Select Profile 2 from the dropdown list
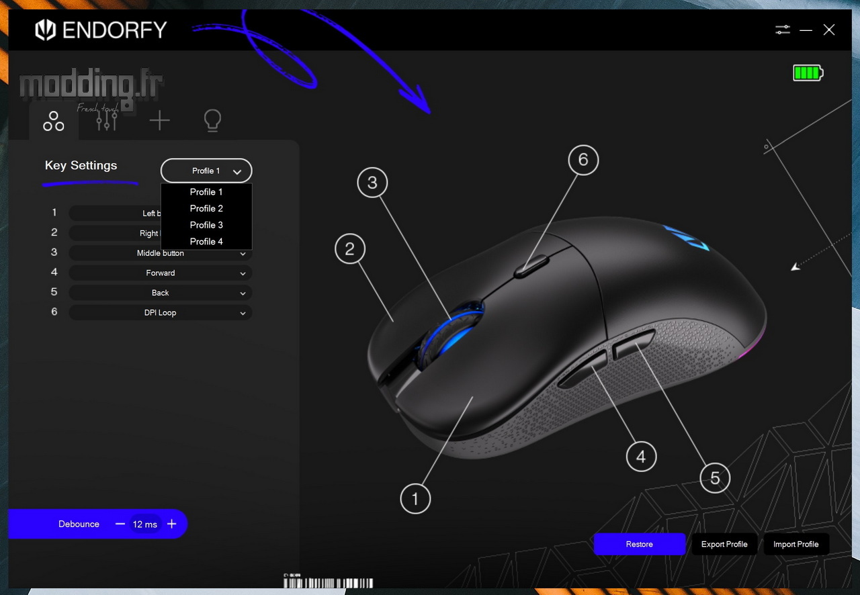The height and width of the screenshot is (595, 860). (206, 208)
